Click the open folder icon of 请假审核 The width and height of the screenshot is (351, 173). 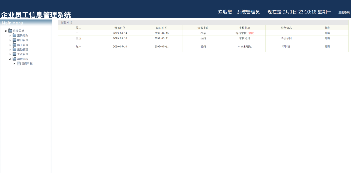click(14, 59)
